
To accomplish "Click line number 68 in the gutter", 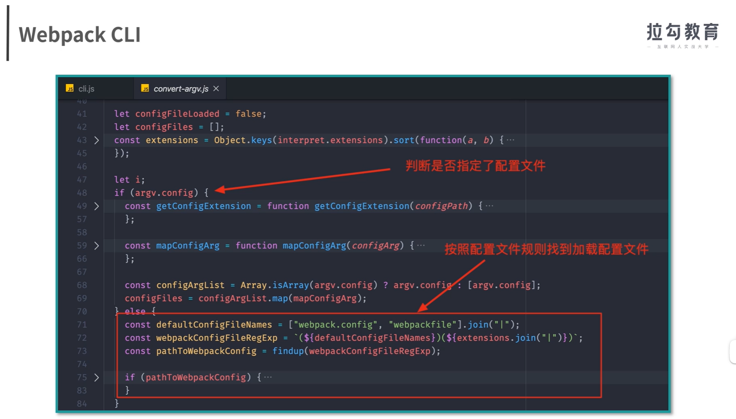I will coord(82,285).
